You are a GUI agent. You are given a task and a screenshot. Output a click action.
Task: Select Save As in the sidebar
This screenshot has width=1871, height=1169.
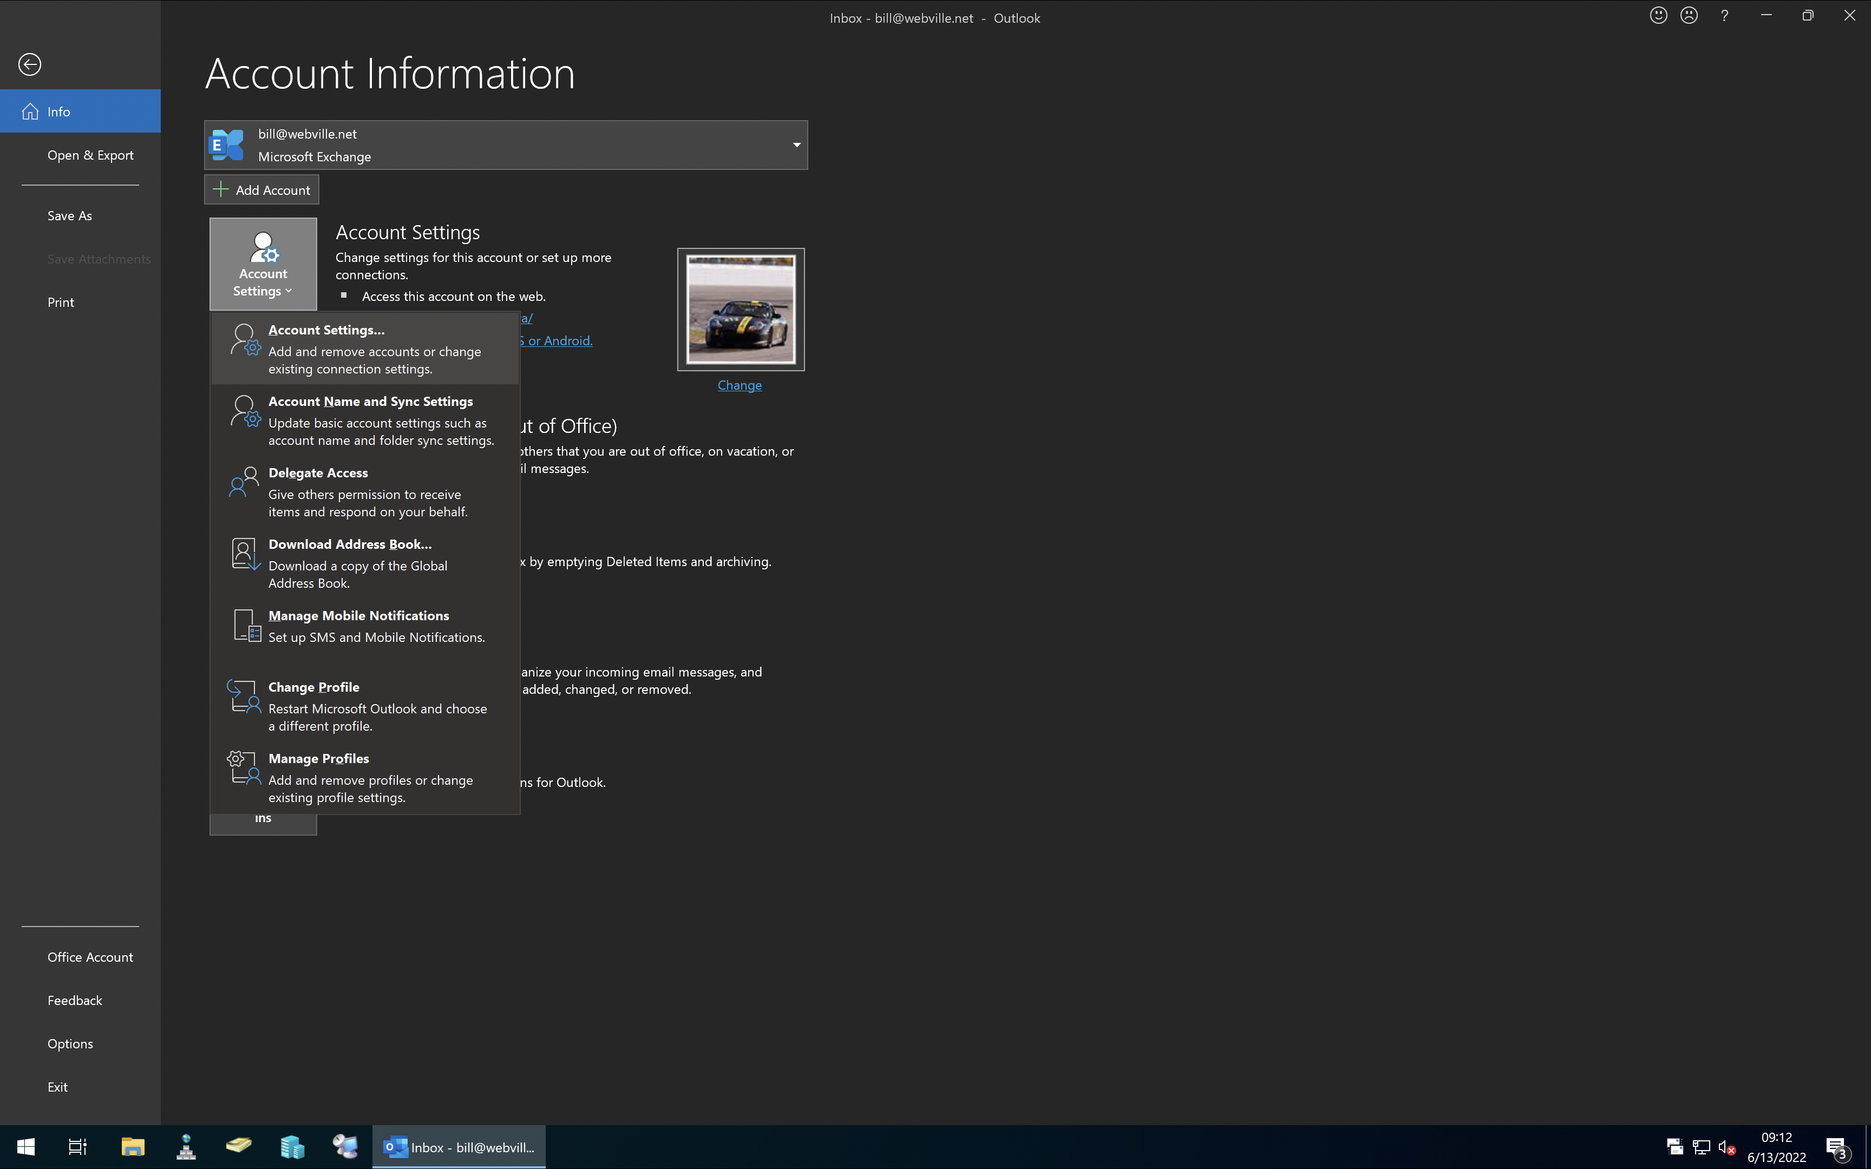pyautogui.click(x=81, y=216)
